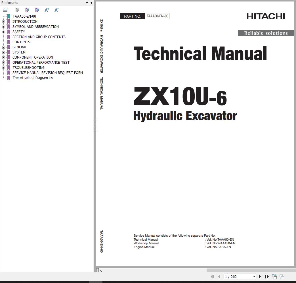This screenshot has width=296, height=283.
Task: Open SERVICE MANUAL REVISION REQUEST FORM bookmark
Action: [x=48, y=73]
